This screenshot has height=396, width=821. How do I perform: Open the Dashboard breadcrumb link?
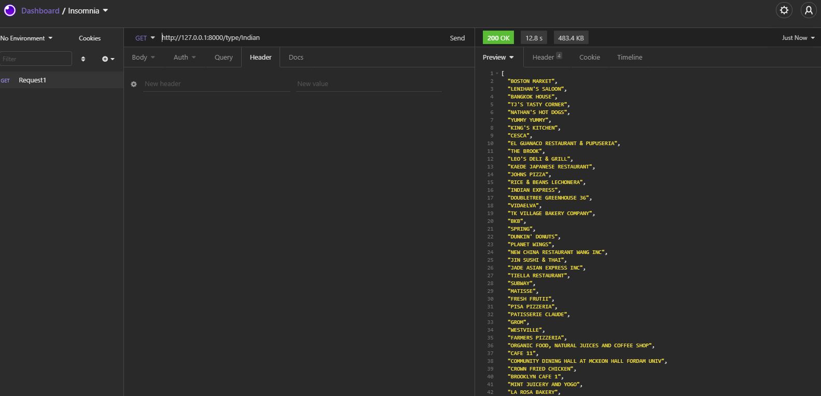click(40, 11)
